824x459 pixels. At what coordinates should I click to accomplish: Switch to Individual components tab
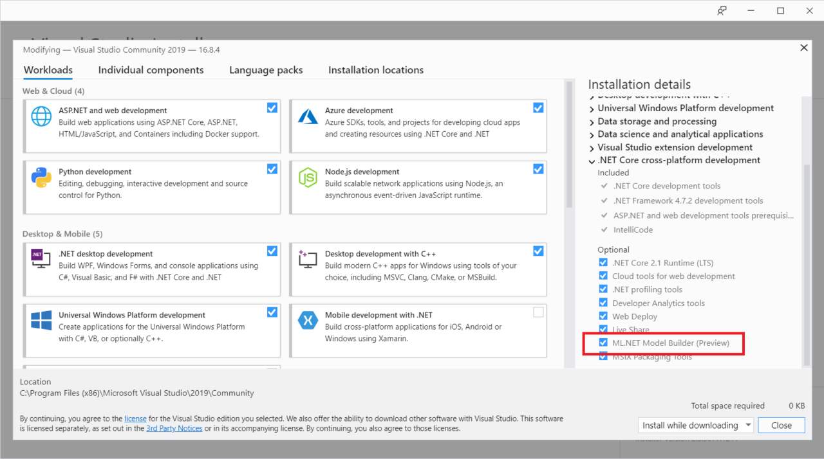(151, 70)
